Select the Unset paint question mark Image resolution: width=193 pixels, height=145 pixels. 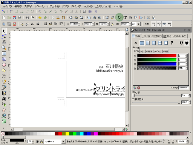[172, 43]
